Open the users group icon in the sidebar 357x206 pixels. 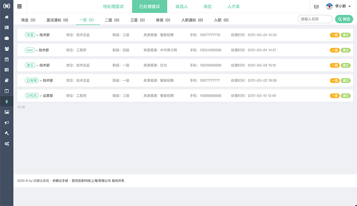click(x=7, y=49)
